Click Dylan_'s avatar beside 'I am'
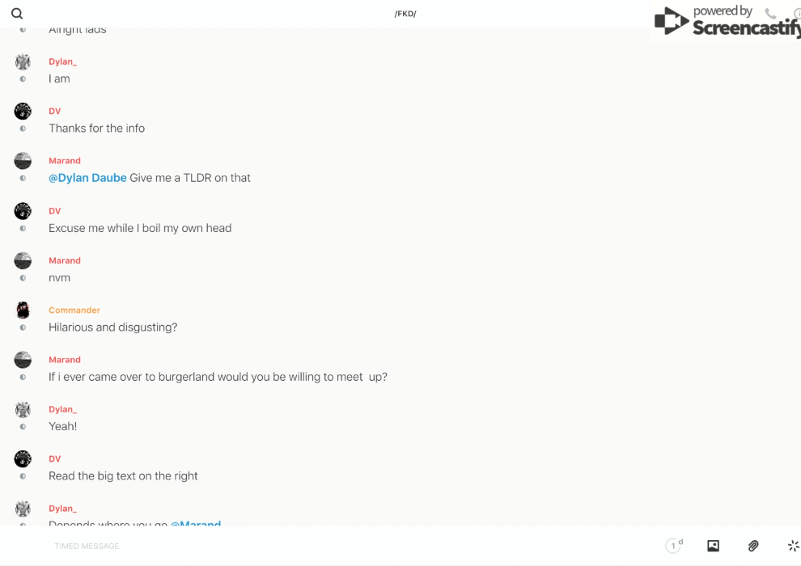The image size is (801, 566). tap(23, 62)
